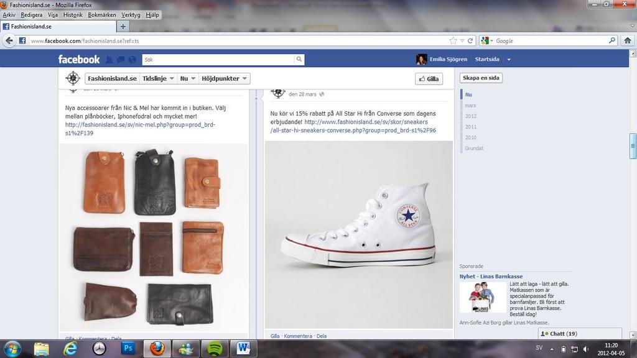Click the Fashionisland.se page name button
The height and width of the screenshot is (358, 637).
coord(112,78)
